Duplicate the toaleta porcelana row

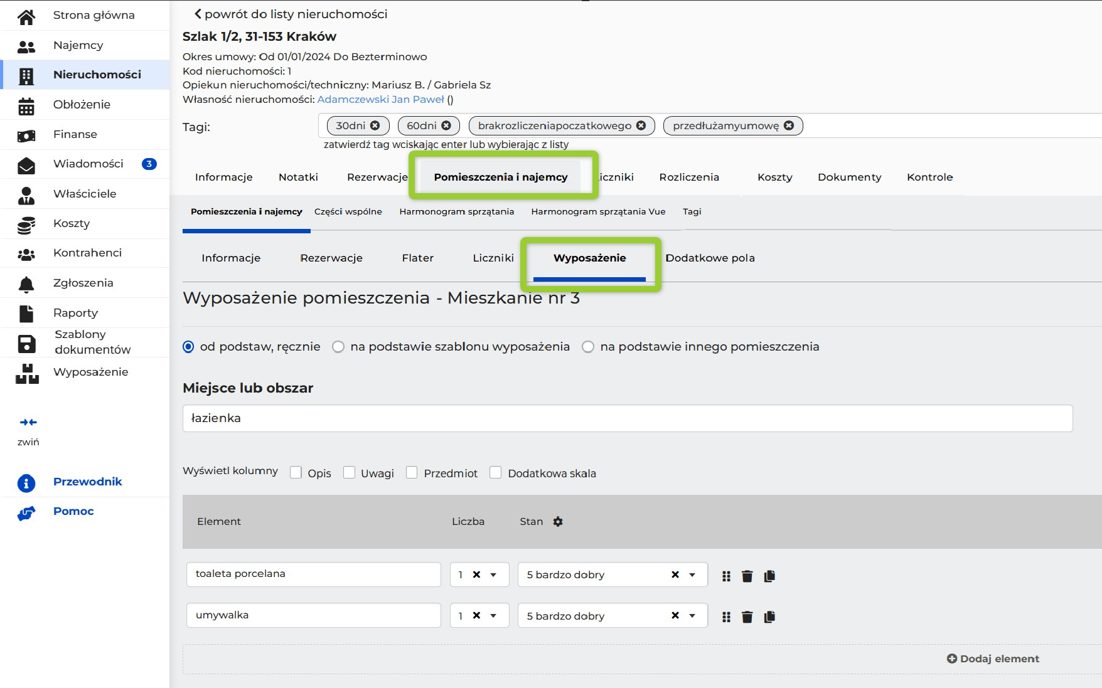click(769, 576)
